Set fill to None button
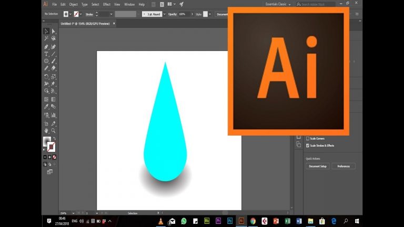The width and height of the screenshot is (404, 227). coord(54,157)
